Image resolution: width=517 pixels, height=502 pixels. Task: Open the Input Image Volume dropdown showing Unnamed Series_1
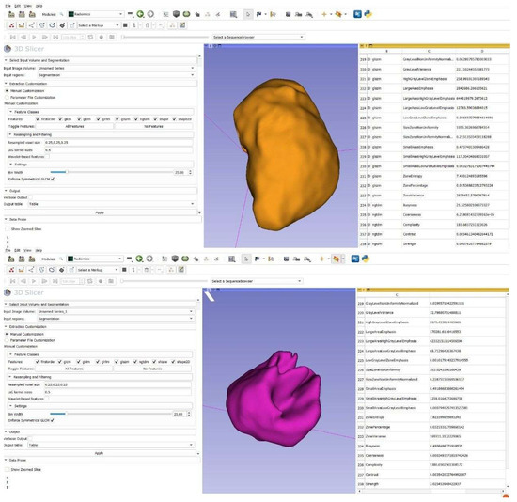tap(116, 311)
